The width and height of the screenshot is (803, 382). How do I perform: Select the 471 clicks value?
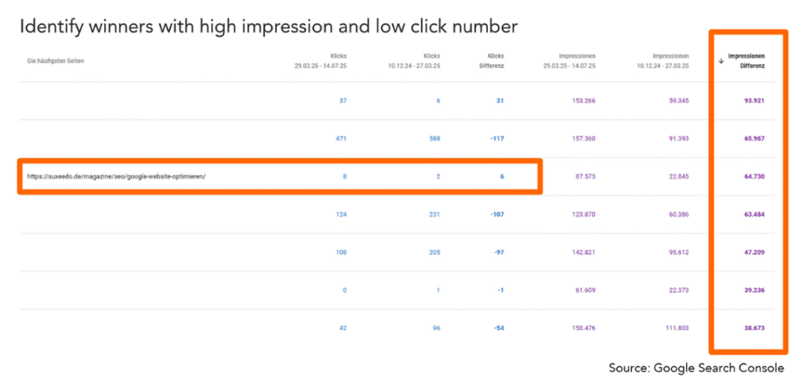(x=342, y=139)
